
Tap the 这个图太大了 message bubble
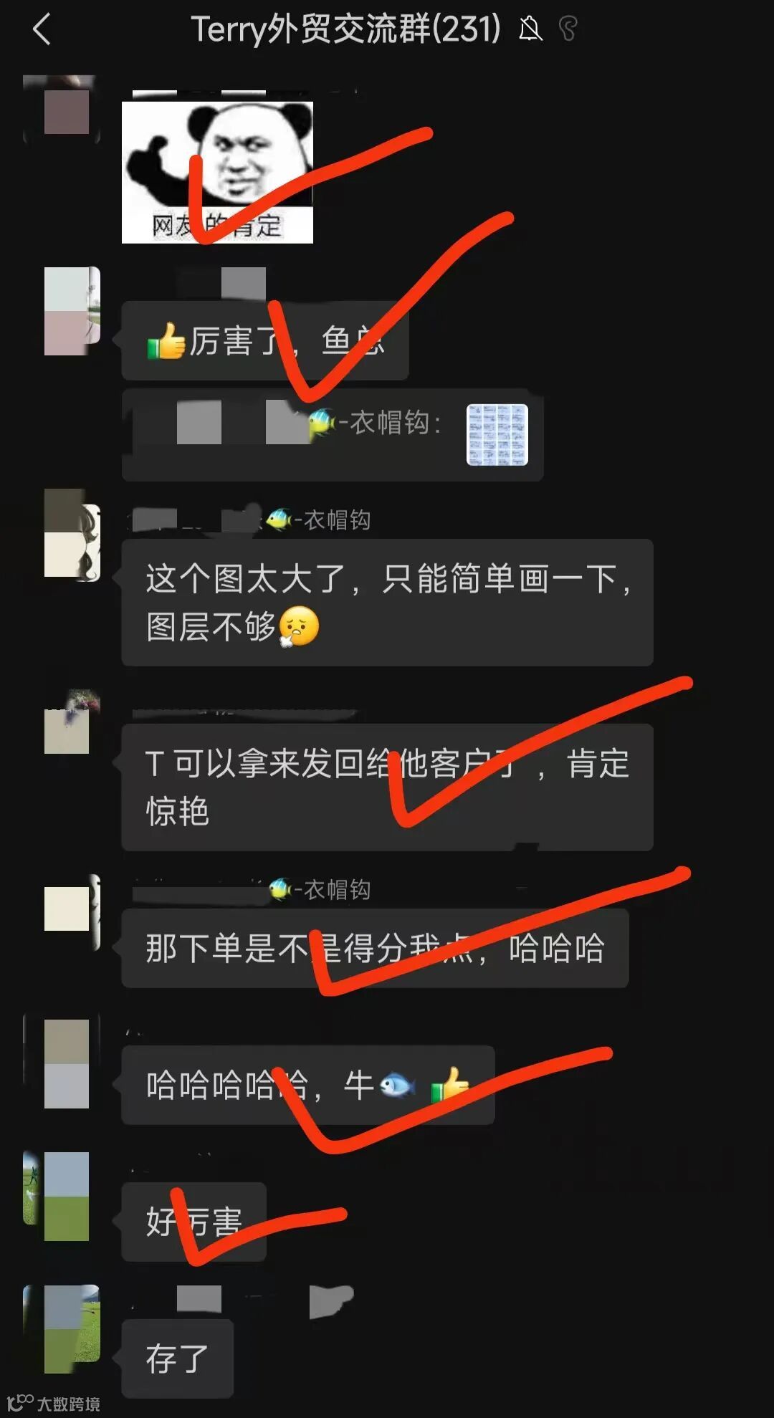[x=387, y=602]
